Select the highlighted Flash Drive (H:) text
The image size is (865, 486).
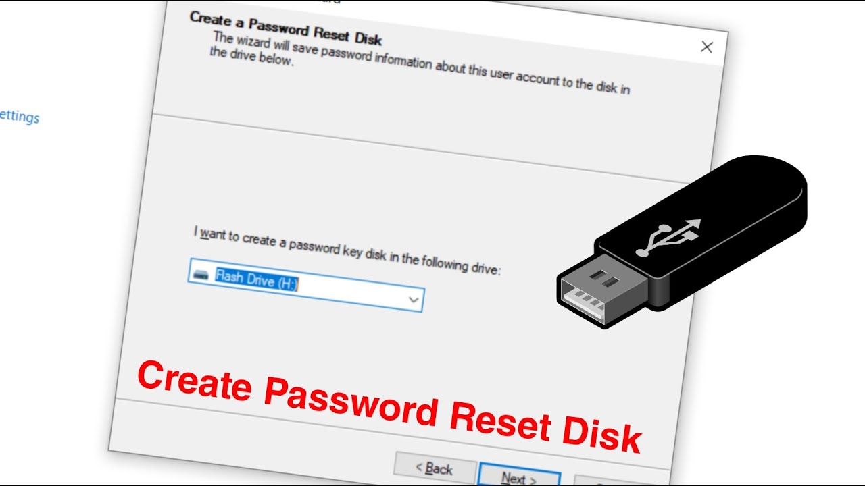257,279
